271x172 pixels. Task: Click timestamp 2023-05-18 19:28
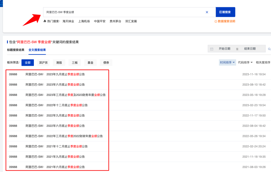coord(254,95)
